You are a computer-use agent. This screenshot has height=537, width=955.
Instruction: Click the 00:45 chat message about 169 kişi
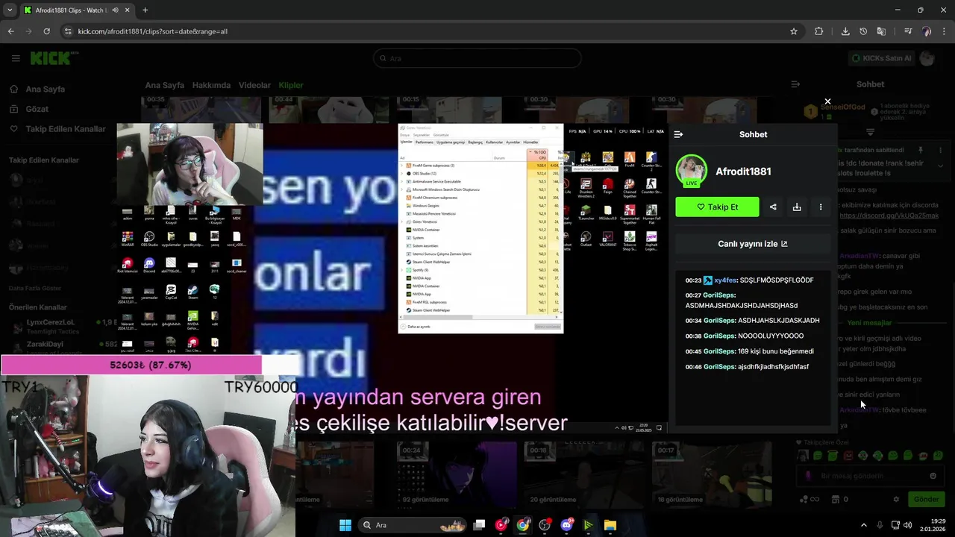(x=750, y=351)
